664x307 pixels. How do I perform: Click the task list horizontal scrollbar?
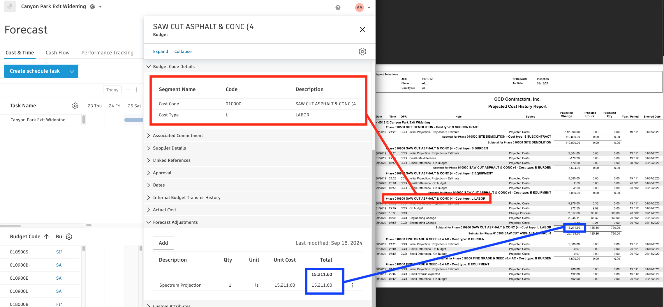click(x=10, y=226)
